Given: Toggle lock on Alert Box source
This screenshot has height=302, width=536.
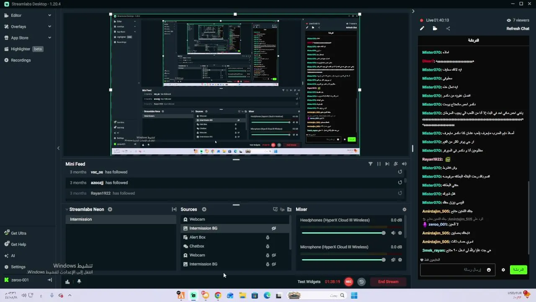Looking at the screenshot, I should (x=268, y=237).
